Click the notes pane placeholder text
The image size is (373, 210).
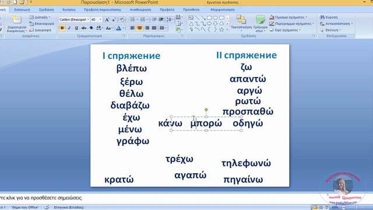[x=41, y=198]
